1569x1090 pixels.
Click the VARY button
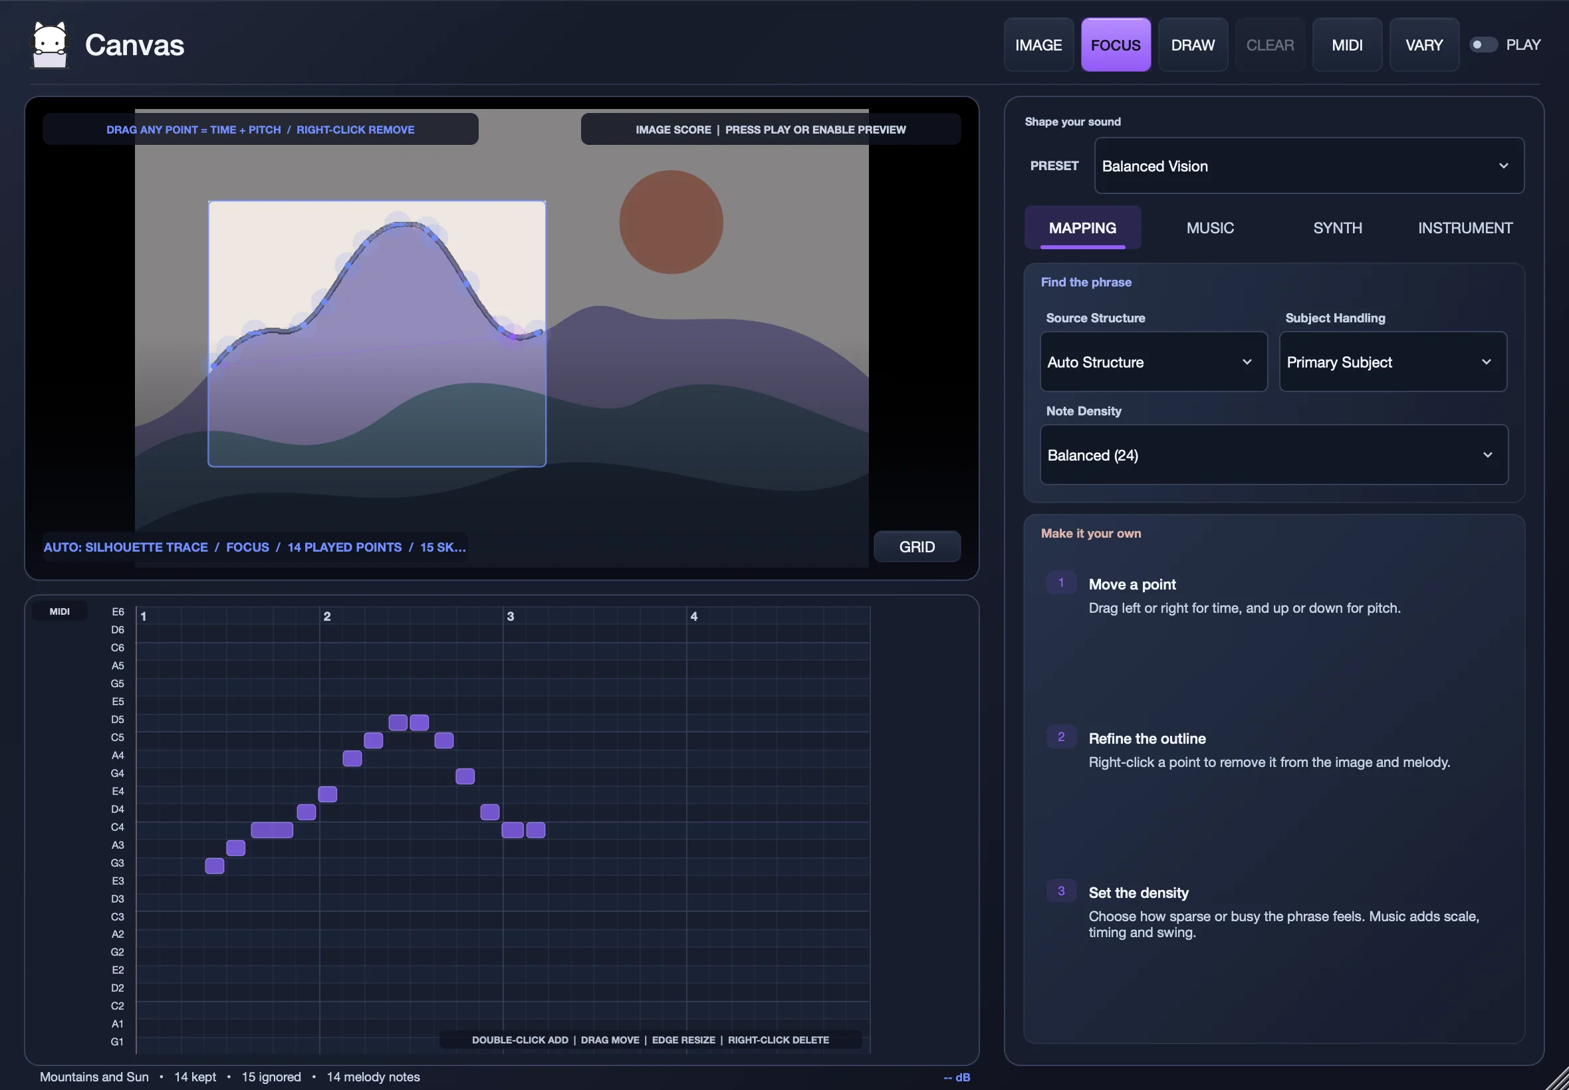[x=1424, y=45]
